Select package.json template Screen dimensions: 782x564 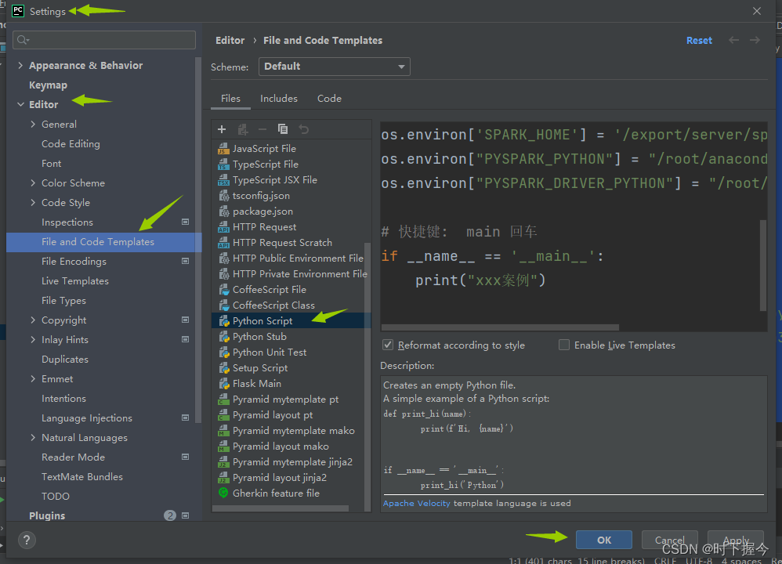(x=291, y=211)
